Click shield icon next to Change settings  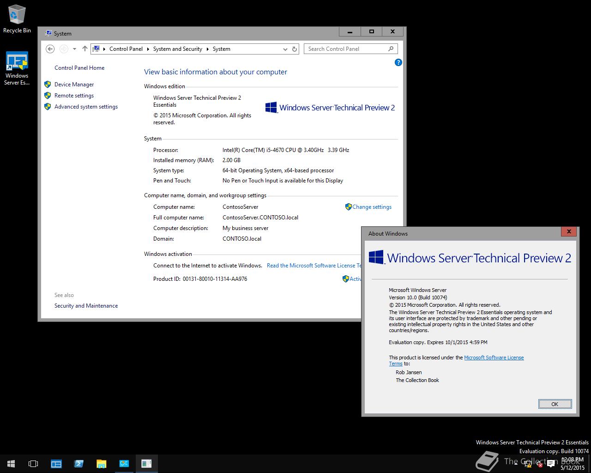[x=349, y=207]
